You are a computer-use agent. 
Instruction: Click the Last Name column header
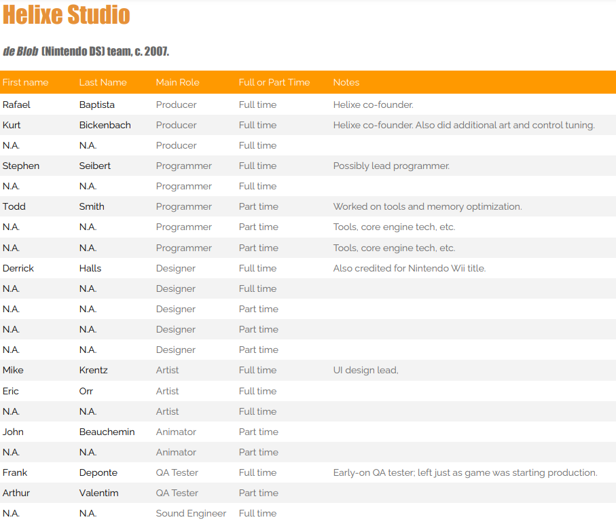point(103,82)
